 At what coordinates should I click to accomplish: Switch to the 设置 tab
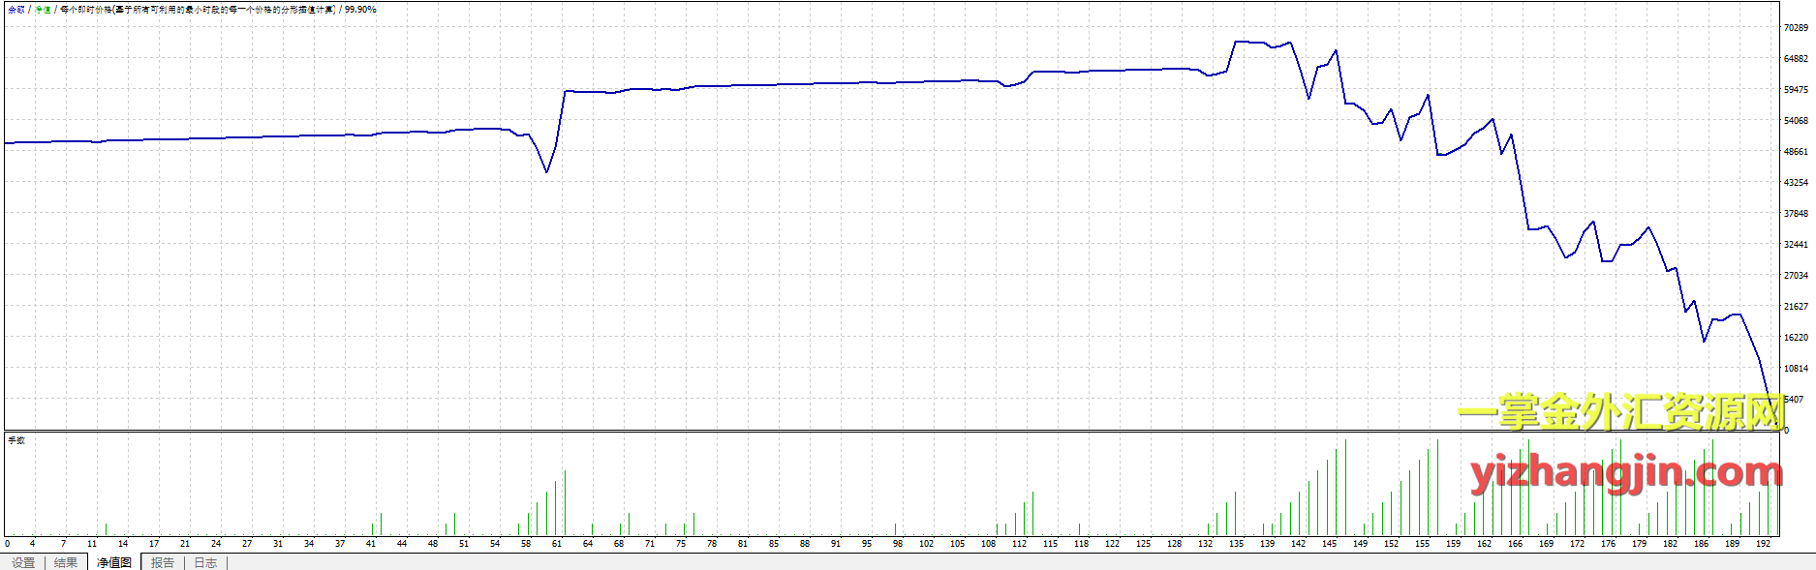23,562
